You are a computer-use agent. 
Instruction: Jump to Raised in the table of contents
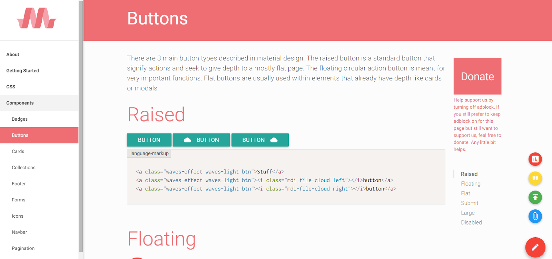tap(469, 174)
